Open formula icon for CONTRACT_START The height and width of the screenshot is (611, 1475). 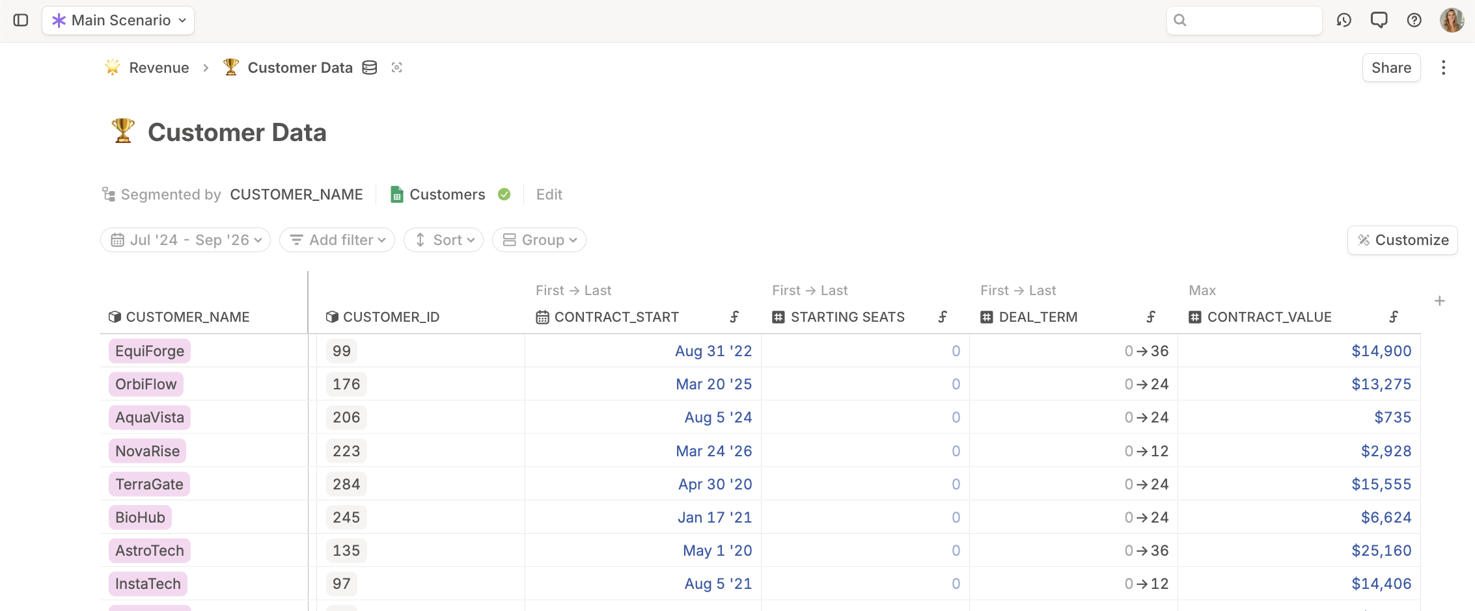pos(734,317)
